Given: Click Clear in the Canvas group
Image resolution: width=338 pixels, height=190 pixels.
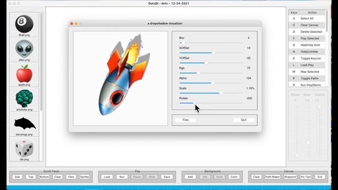Looking at the screenshot, I should tap(256, 177).
